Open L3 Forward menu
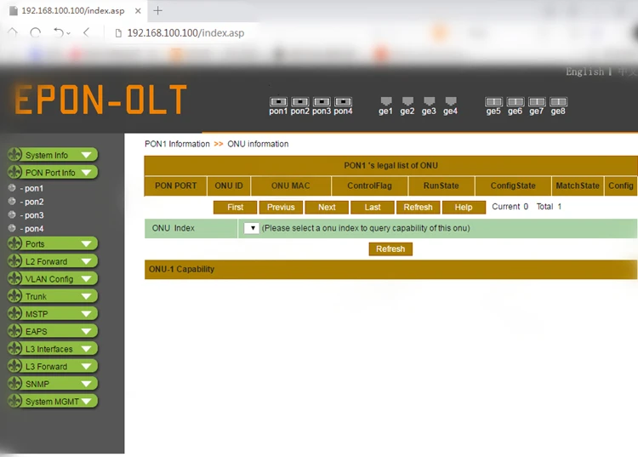 [53, 366]
